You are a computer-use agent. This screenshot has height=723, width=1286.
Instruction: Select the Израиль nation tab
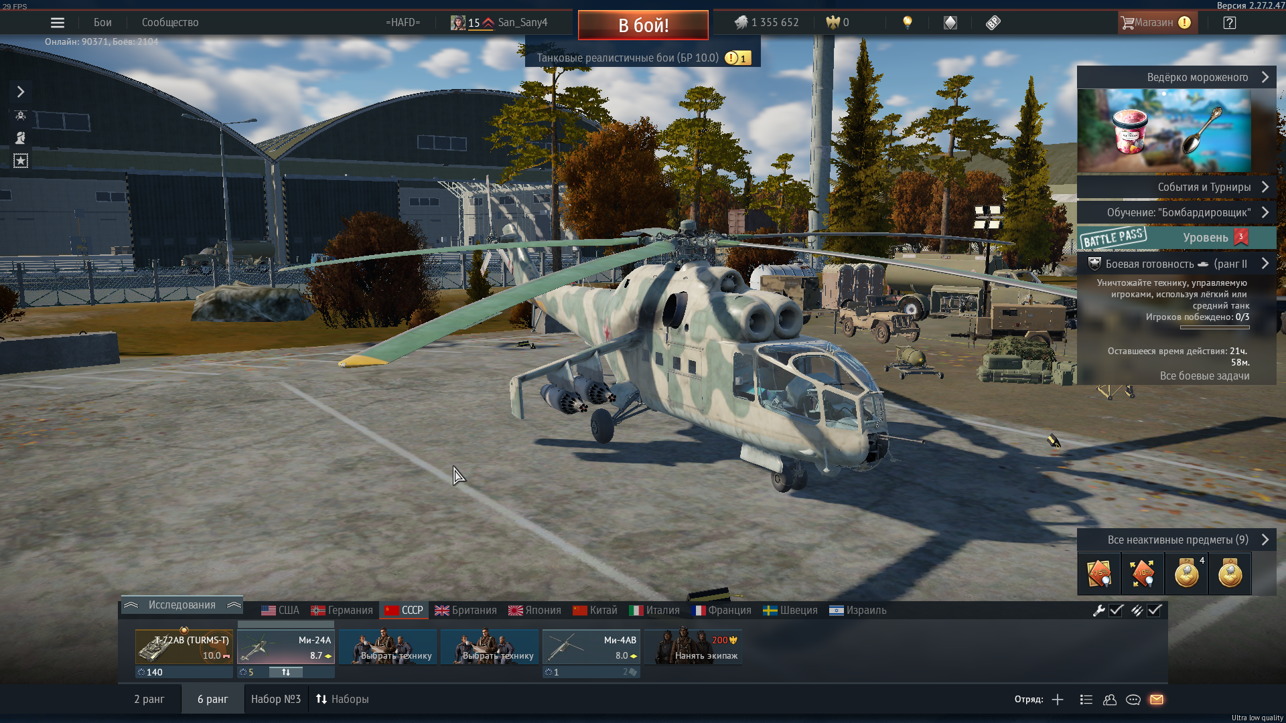point(857,611)
